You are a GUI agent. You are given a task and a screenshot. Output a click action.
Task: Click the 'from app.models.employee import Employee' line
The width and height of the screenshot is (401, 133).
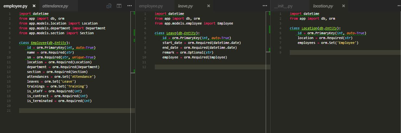tap(194, 23)
